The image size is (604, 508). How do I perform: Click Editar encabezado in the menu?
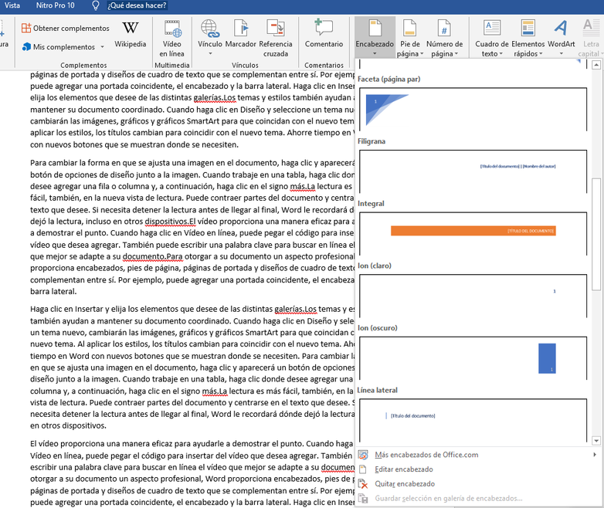point(403,469)
